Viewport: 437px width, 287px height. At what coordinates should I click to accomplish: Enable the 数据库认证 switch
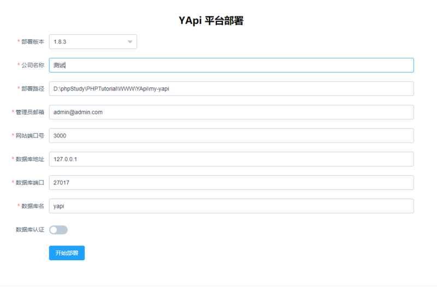pos(58,230)
